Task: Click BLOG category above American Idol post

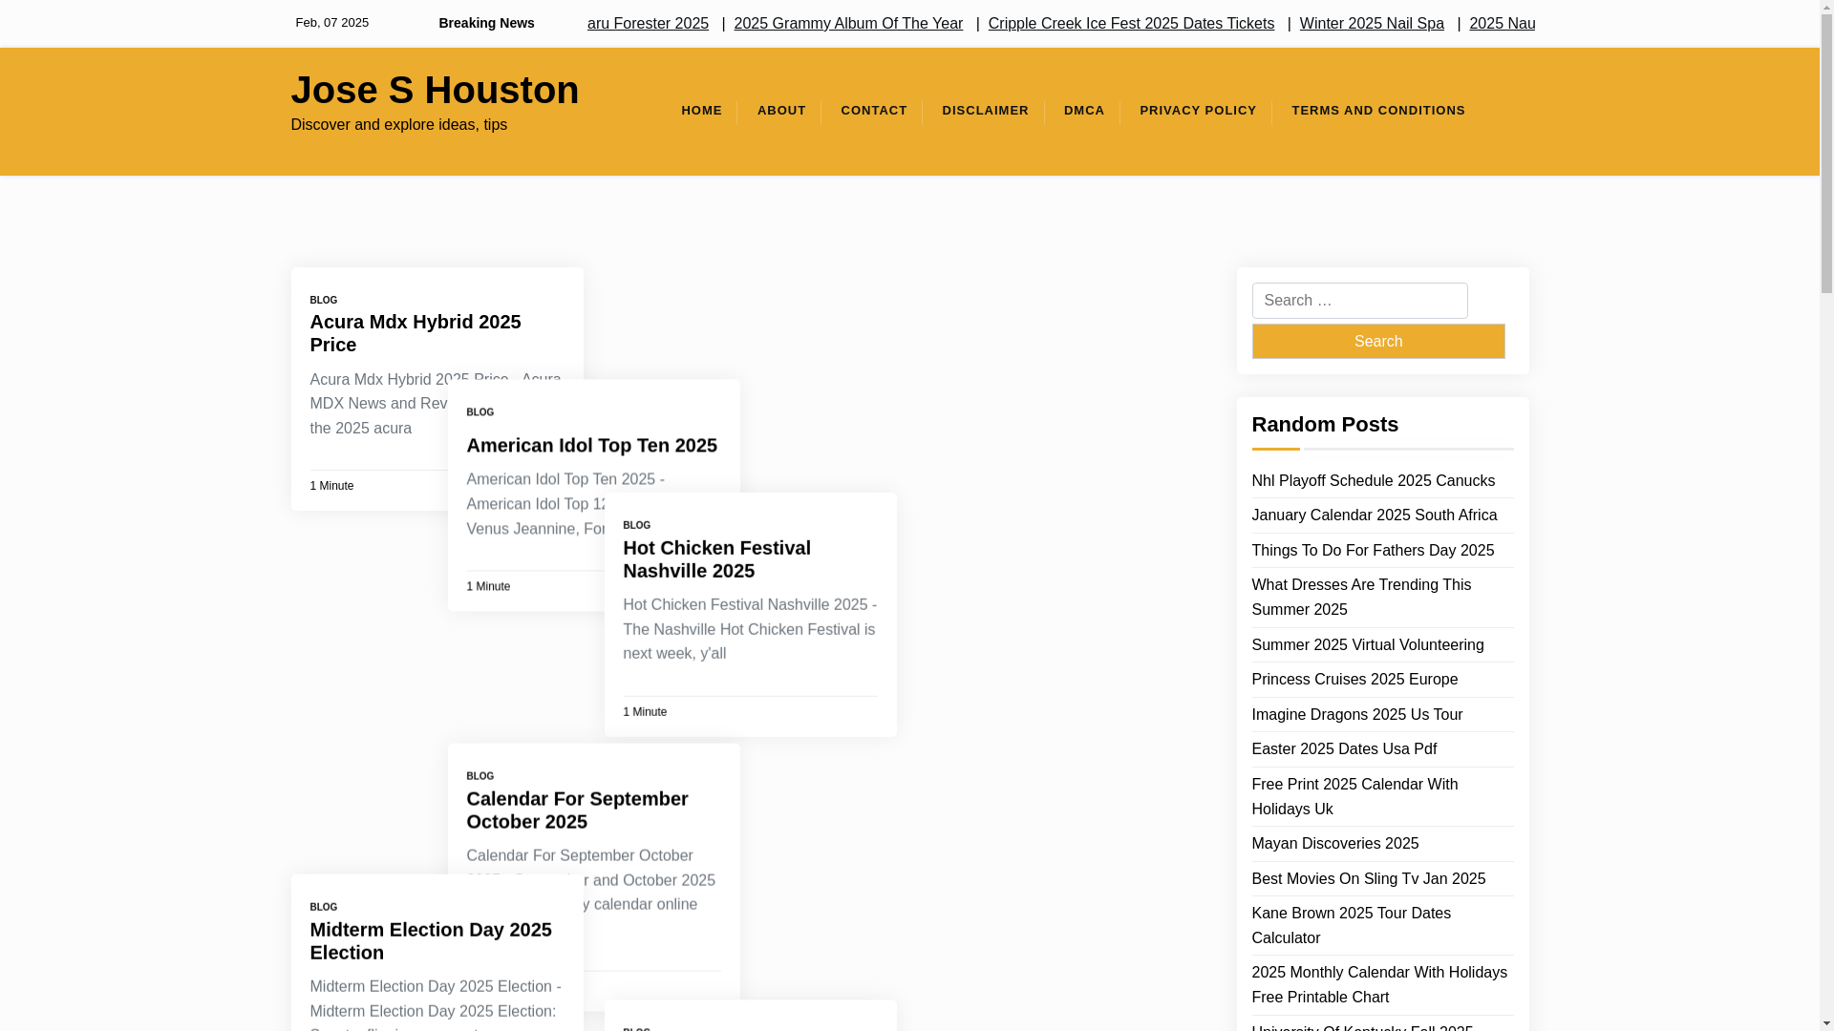Action: point(480,412)
